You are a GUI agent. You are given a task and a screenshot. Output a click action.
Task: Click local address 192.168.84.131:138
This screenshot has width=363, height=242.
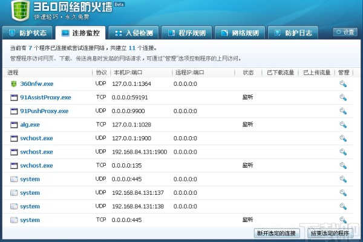[138, 206]
